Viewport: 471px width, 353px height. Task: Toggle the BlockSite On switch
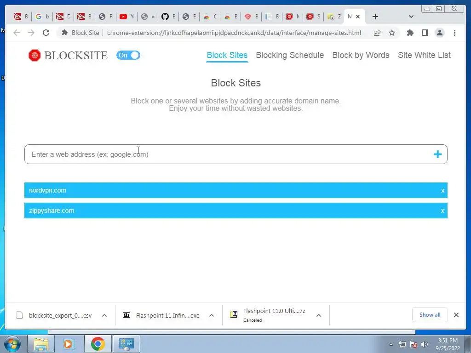[x=128, y=55]
